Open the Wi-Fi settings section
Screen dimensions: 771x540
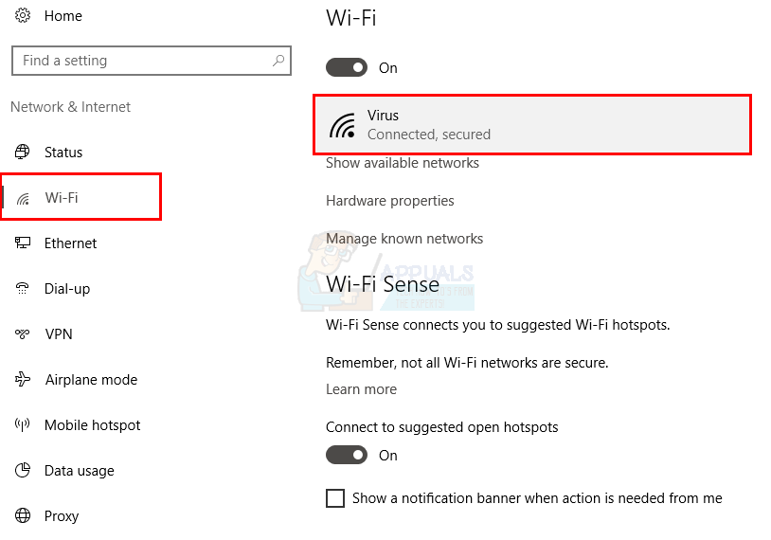[x=62, y=198]
